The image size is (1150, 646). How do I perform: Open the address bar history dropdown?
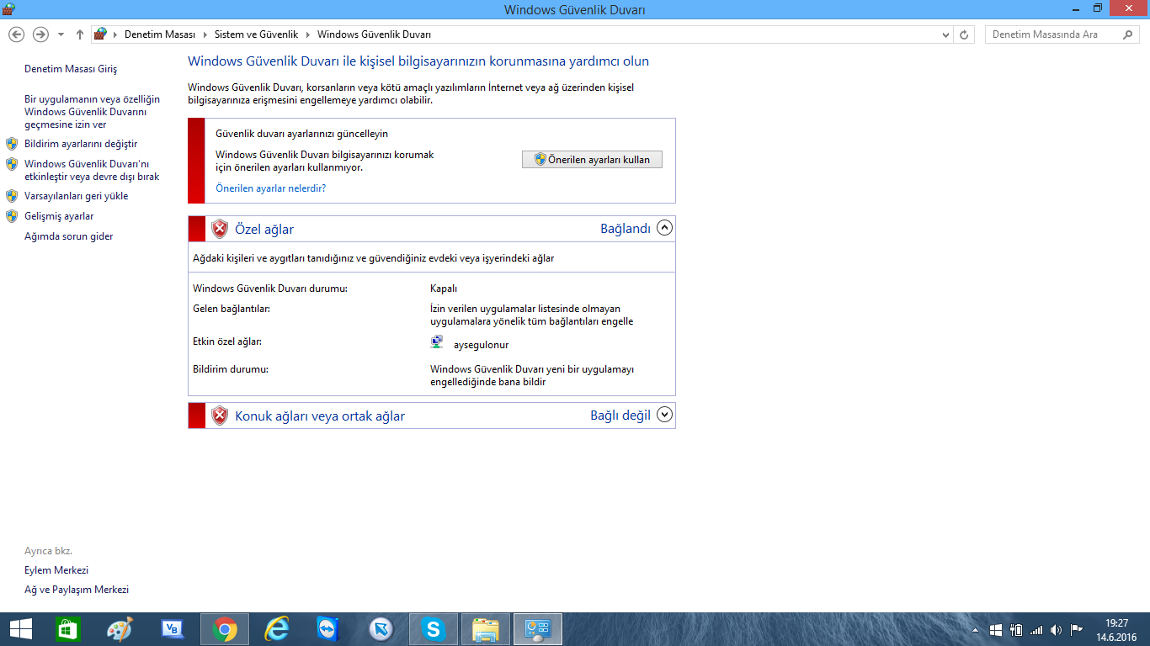pyautogui.click(x=945, y=34)
